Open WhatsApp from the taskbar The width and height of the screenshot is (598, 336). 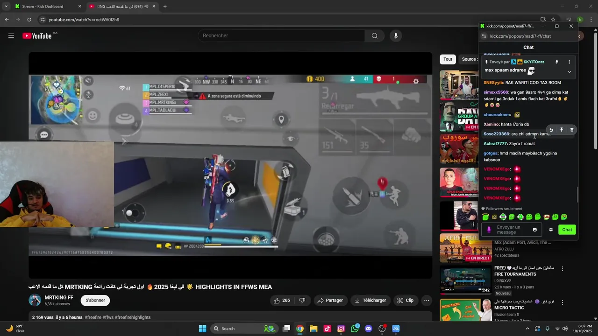[x=355, y=329]
